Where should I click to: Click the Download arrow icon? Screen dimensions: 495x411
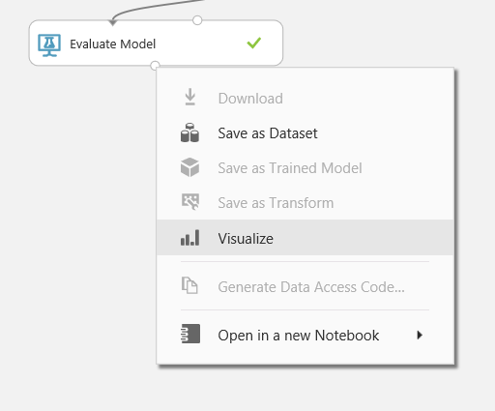tap(190, 97)
